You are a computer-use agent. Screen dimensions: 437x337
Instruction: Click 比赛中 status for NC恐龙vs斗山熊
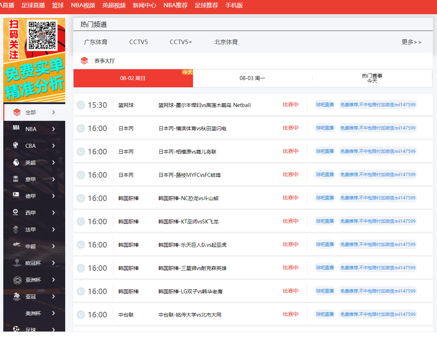(291, 198)
